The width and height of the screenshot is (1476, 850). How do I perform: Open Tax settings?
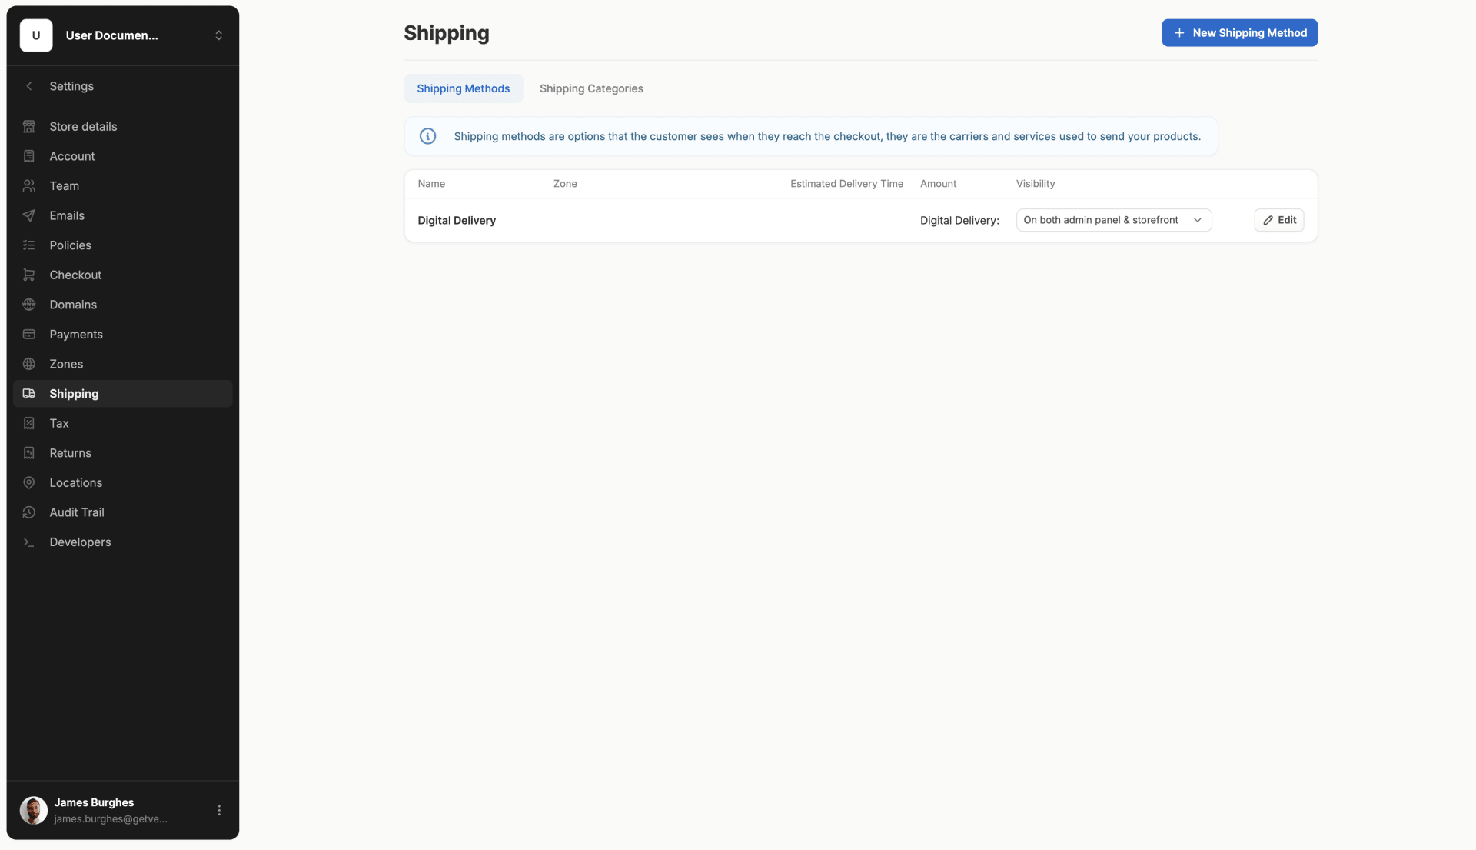123,424
